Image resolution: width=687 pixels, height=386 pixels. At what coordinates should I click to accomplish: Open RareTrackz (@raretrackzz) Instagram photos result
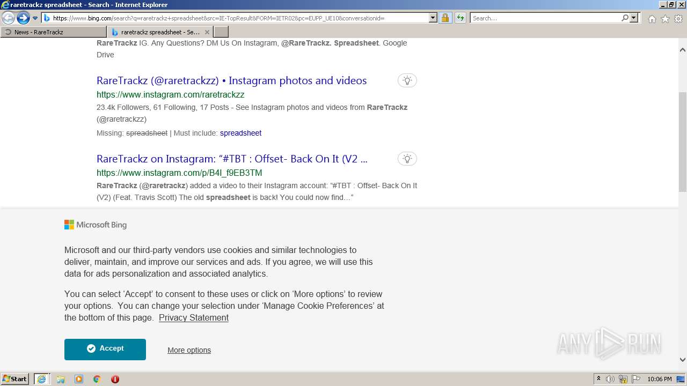point(231,80)
